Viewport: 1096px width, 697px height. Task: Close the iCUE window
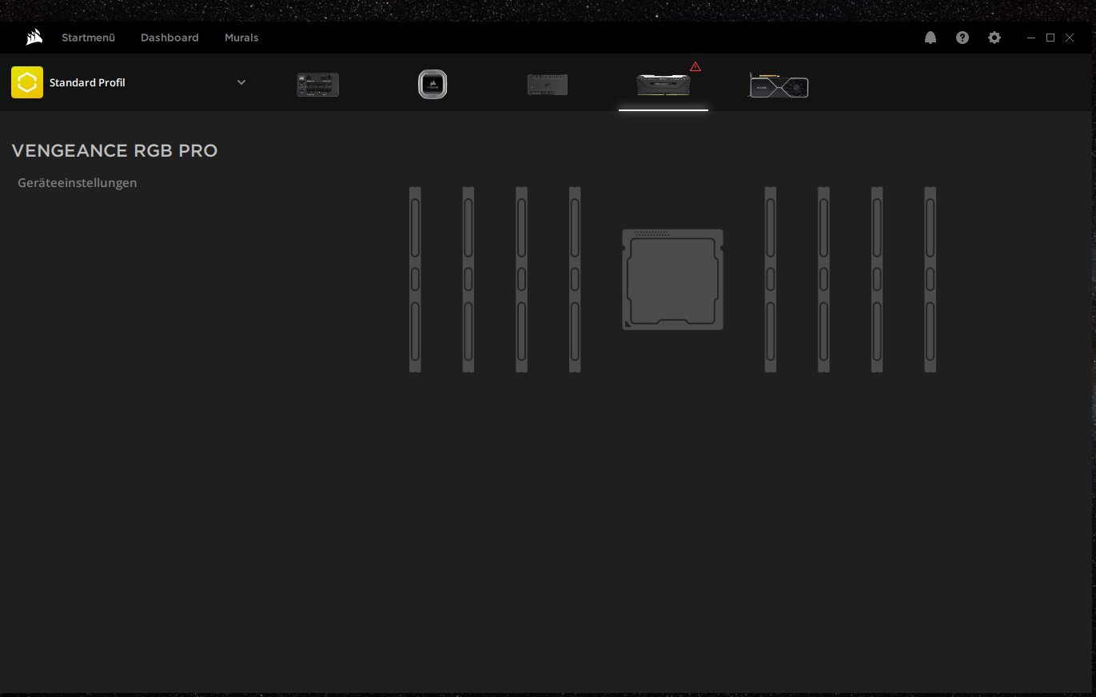[1070, 38]
